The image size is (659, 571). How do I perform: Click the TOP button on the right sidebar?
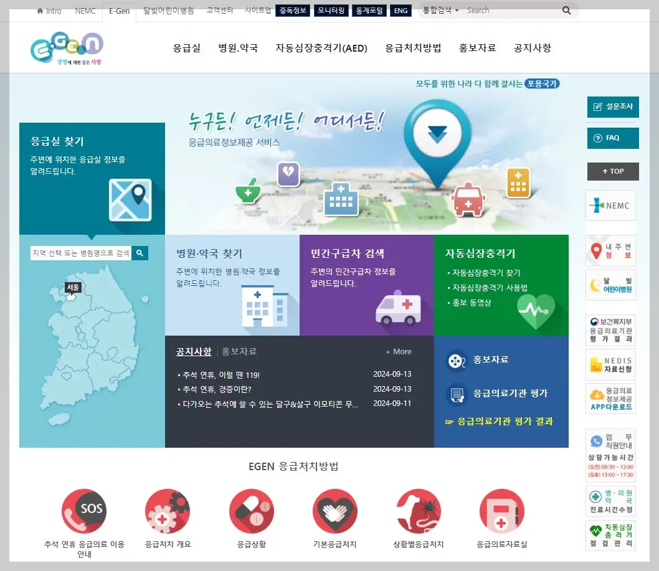(x=613, y=171)
